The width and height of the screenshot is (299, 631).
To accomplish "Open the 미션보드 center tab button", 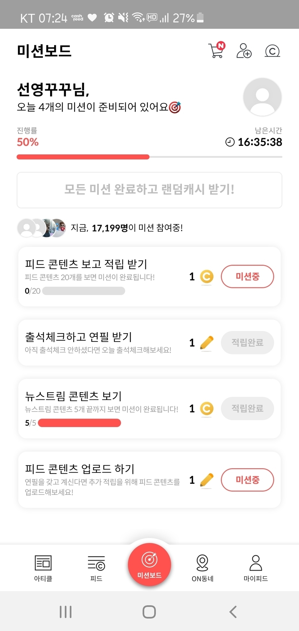I will tap(149, 564).
